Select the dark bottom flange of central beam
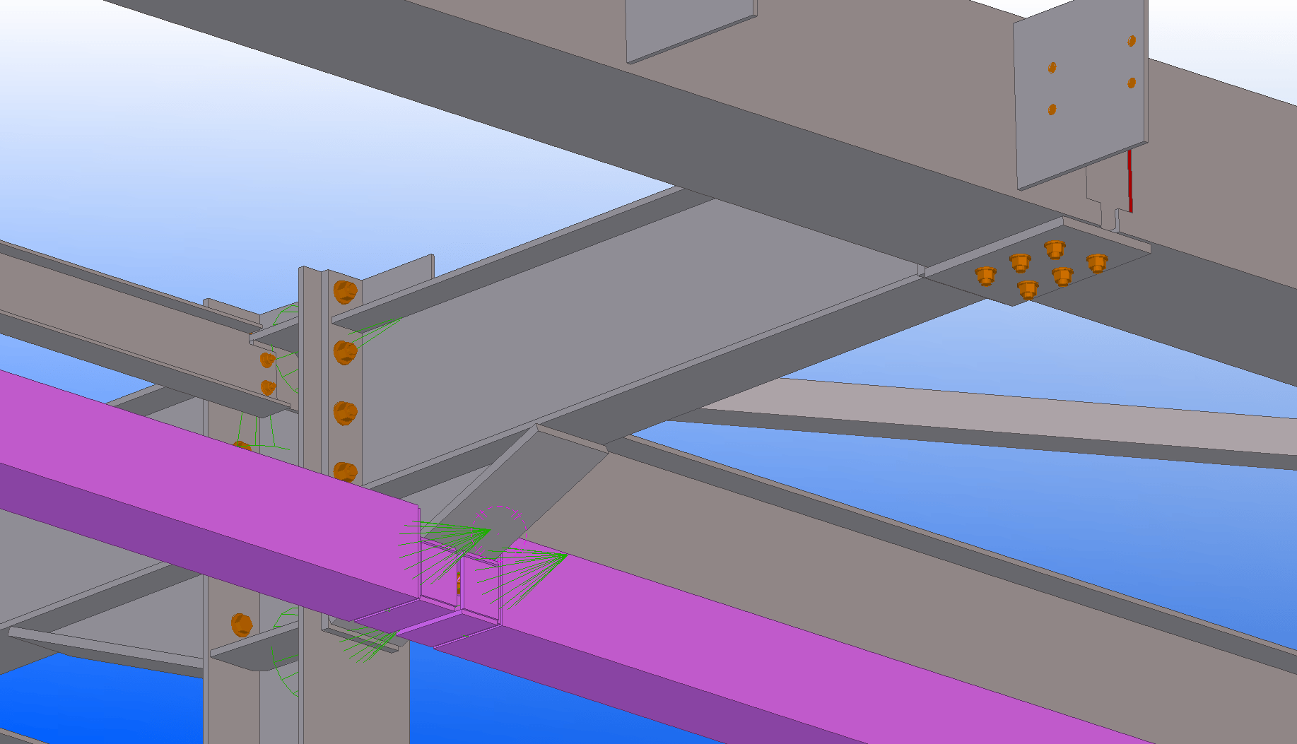The image size is (1297, 744). pyautogui.click(x=777, y=353)
